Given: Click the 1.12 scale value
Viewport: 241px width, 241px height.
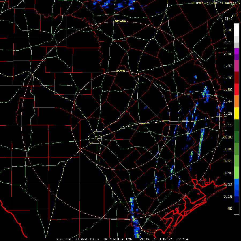Looking at the screenshot, I should (228, 125).
